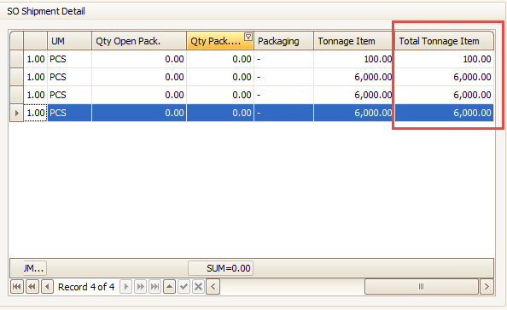
Task: Click the Record 4 of 4 label
Action: (x=86, y=287)
